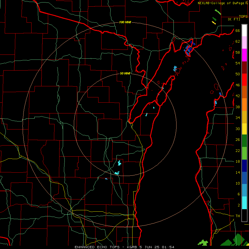This screenshot has height=249, width=249.
Task: Click the legend value '46'
Action: pos(238,85)
